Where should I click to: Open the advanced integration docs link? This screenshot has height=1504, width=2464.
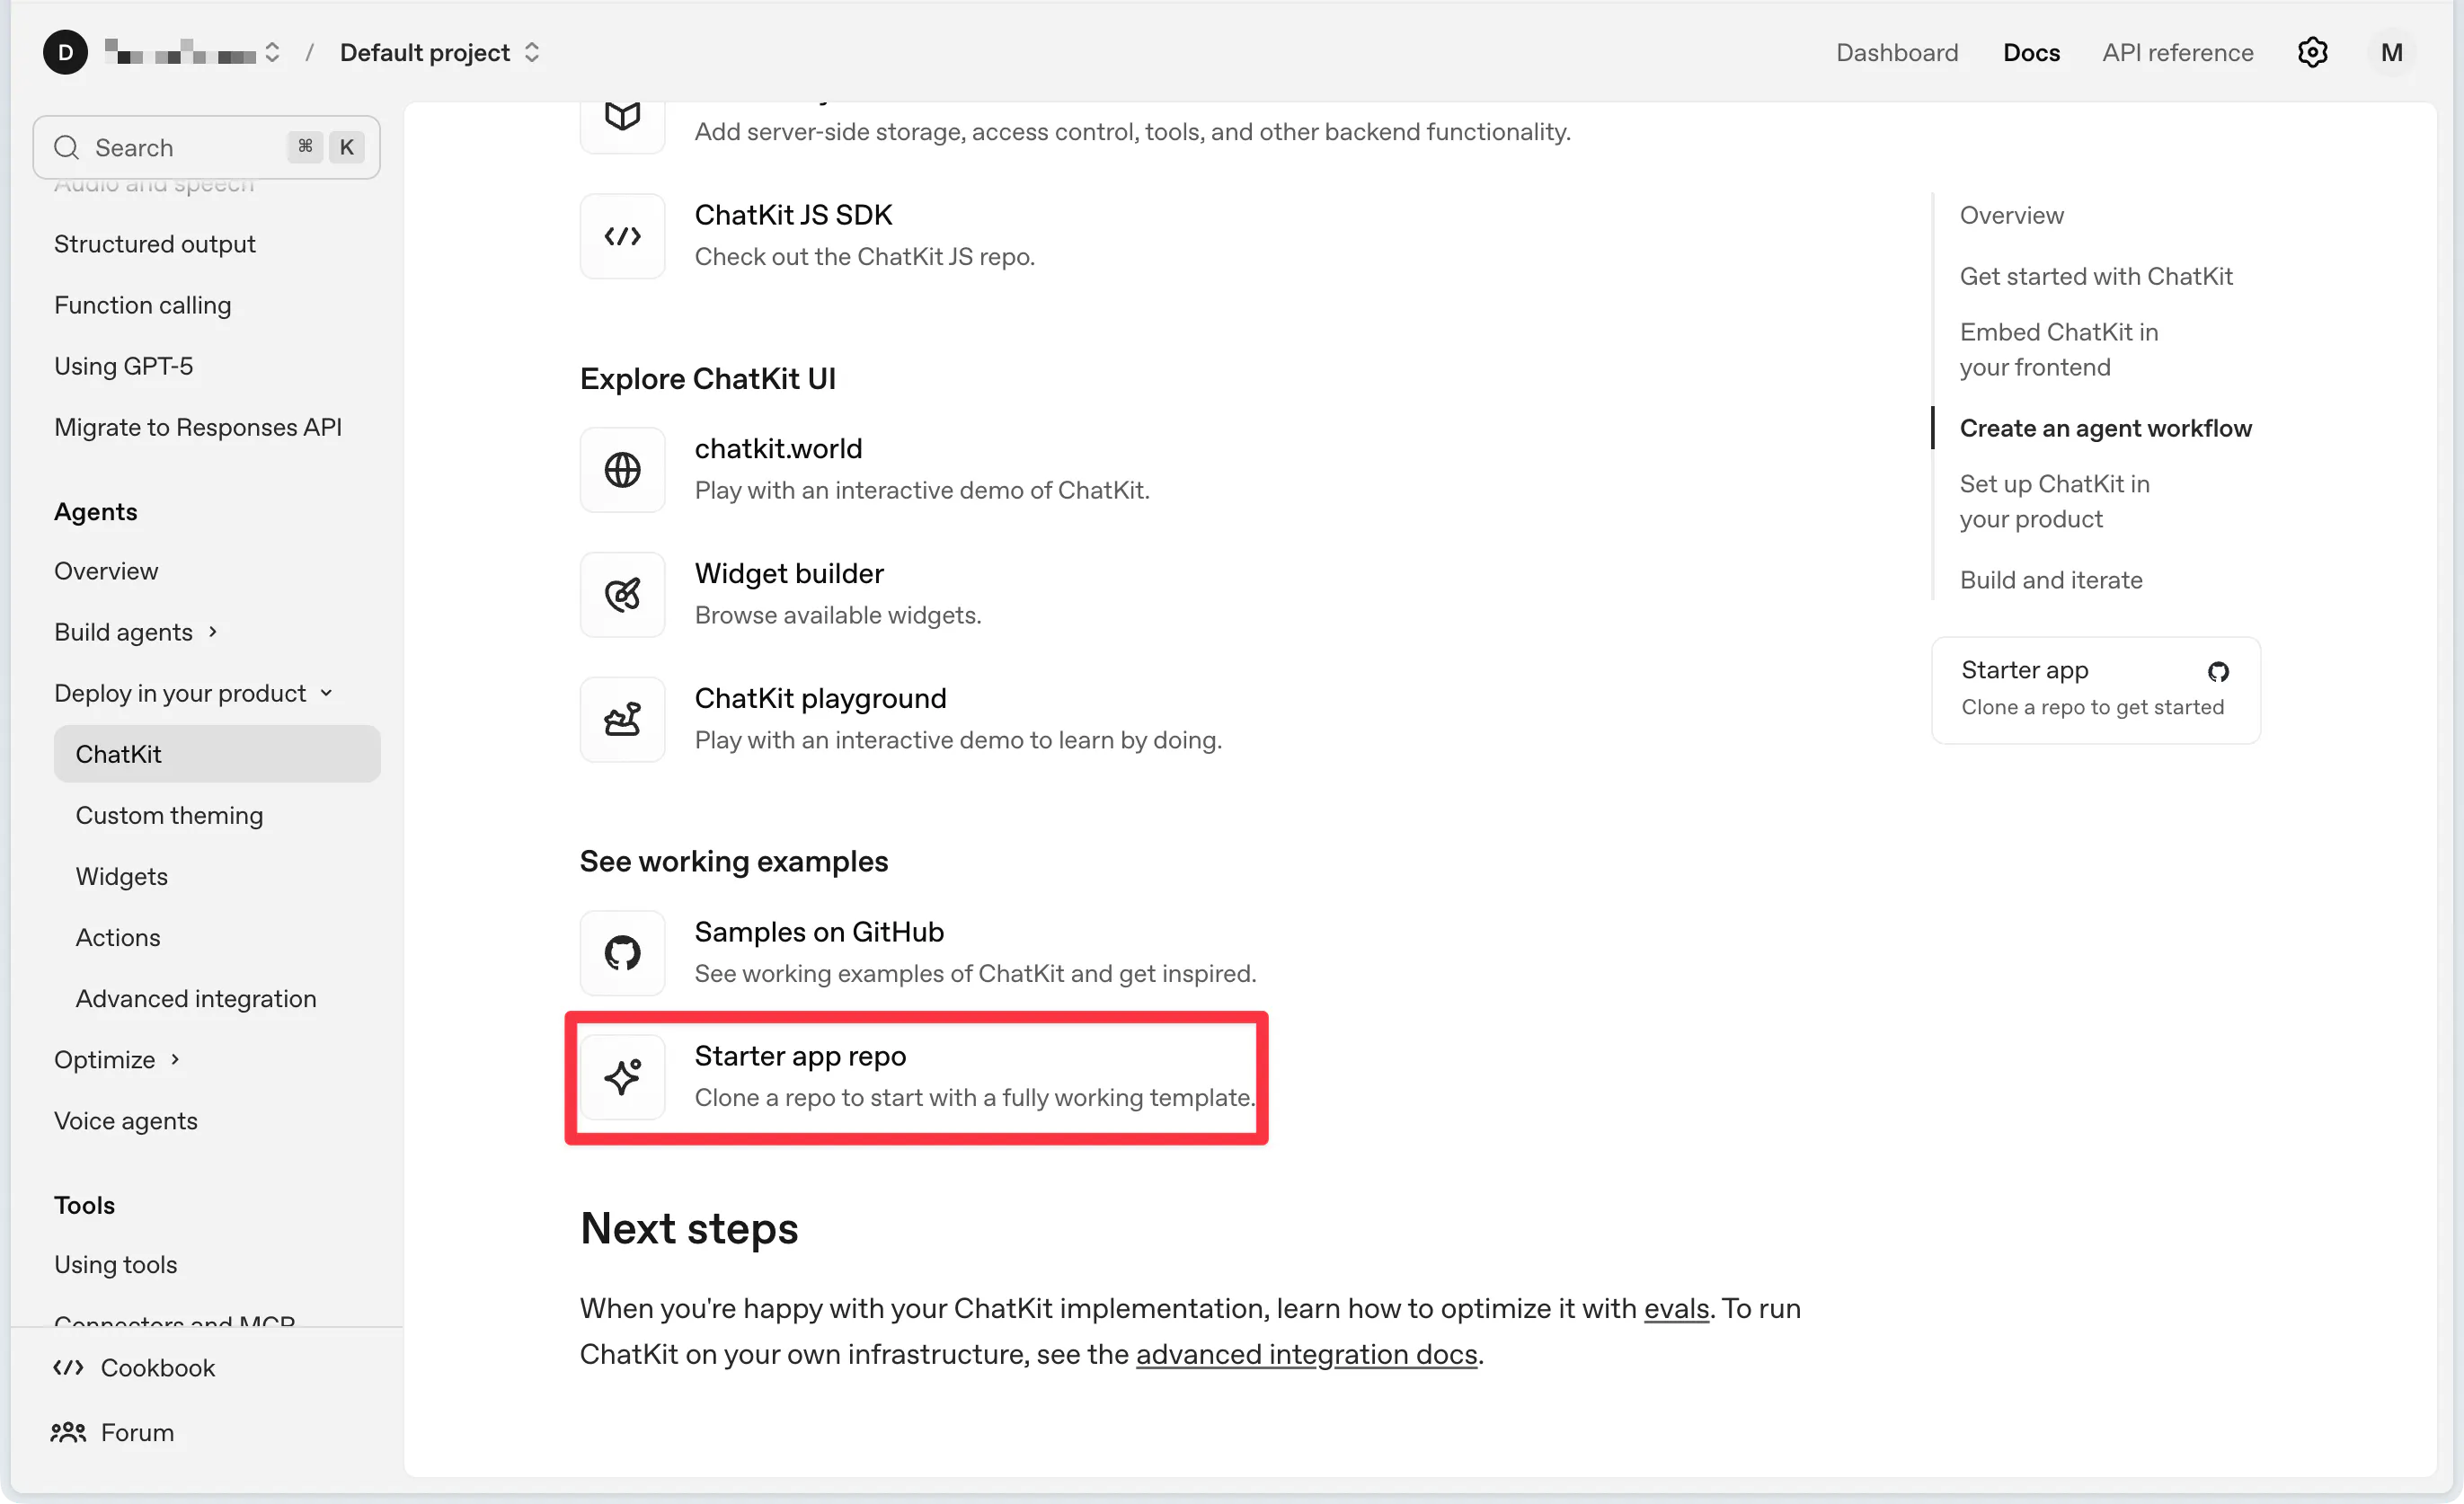1306,1354
